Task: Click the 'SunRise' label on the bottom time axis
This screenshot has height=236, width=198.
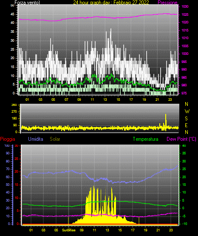Action: pyautogui.click(x=69, y=230)
